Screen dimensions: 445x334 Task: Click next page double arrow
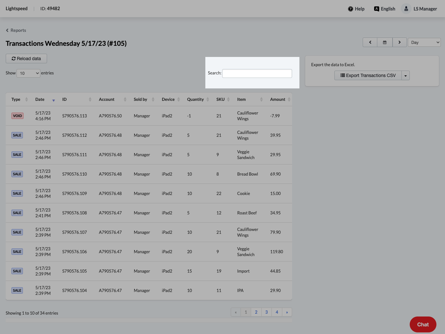(287, 312)
